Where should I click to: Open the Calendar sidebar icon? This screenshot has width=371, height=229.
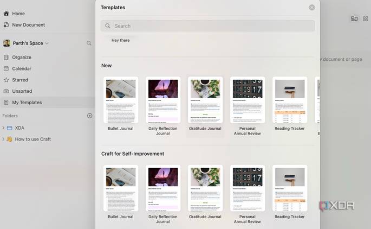(6, 68)
